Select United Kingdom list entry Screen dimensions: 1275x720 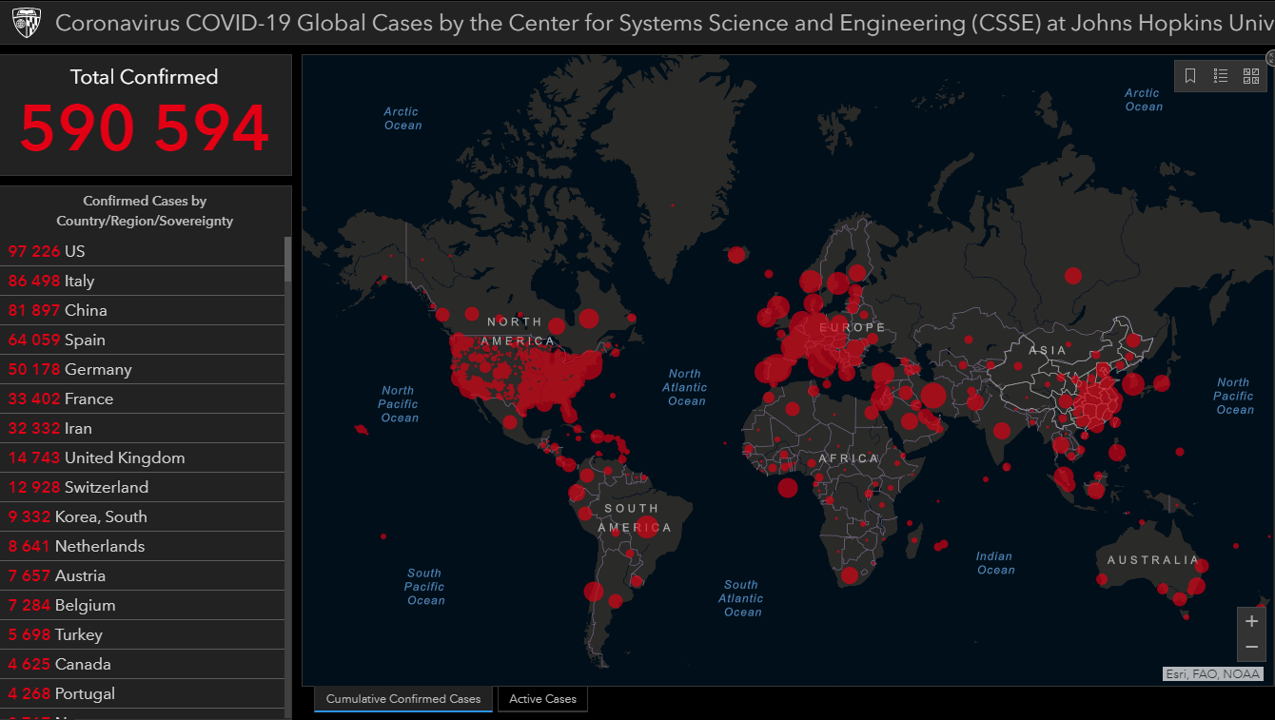(x=143, y=457)
